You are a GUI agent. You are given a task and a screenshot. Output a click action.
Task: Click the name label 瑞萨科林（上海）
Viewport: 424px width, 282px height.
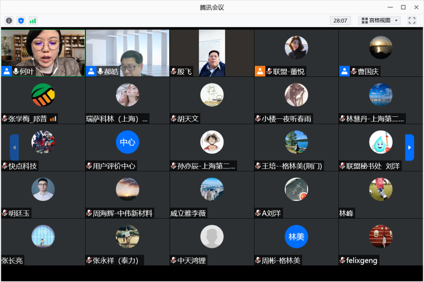point(117,119)
